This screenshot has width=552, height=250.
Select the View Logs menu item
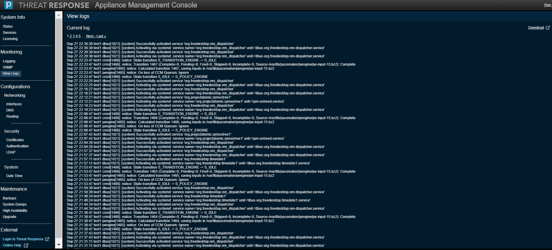click(11, 74)
